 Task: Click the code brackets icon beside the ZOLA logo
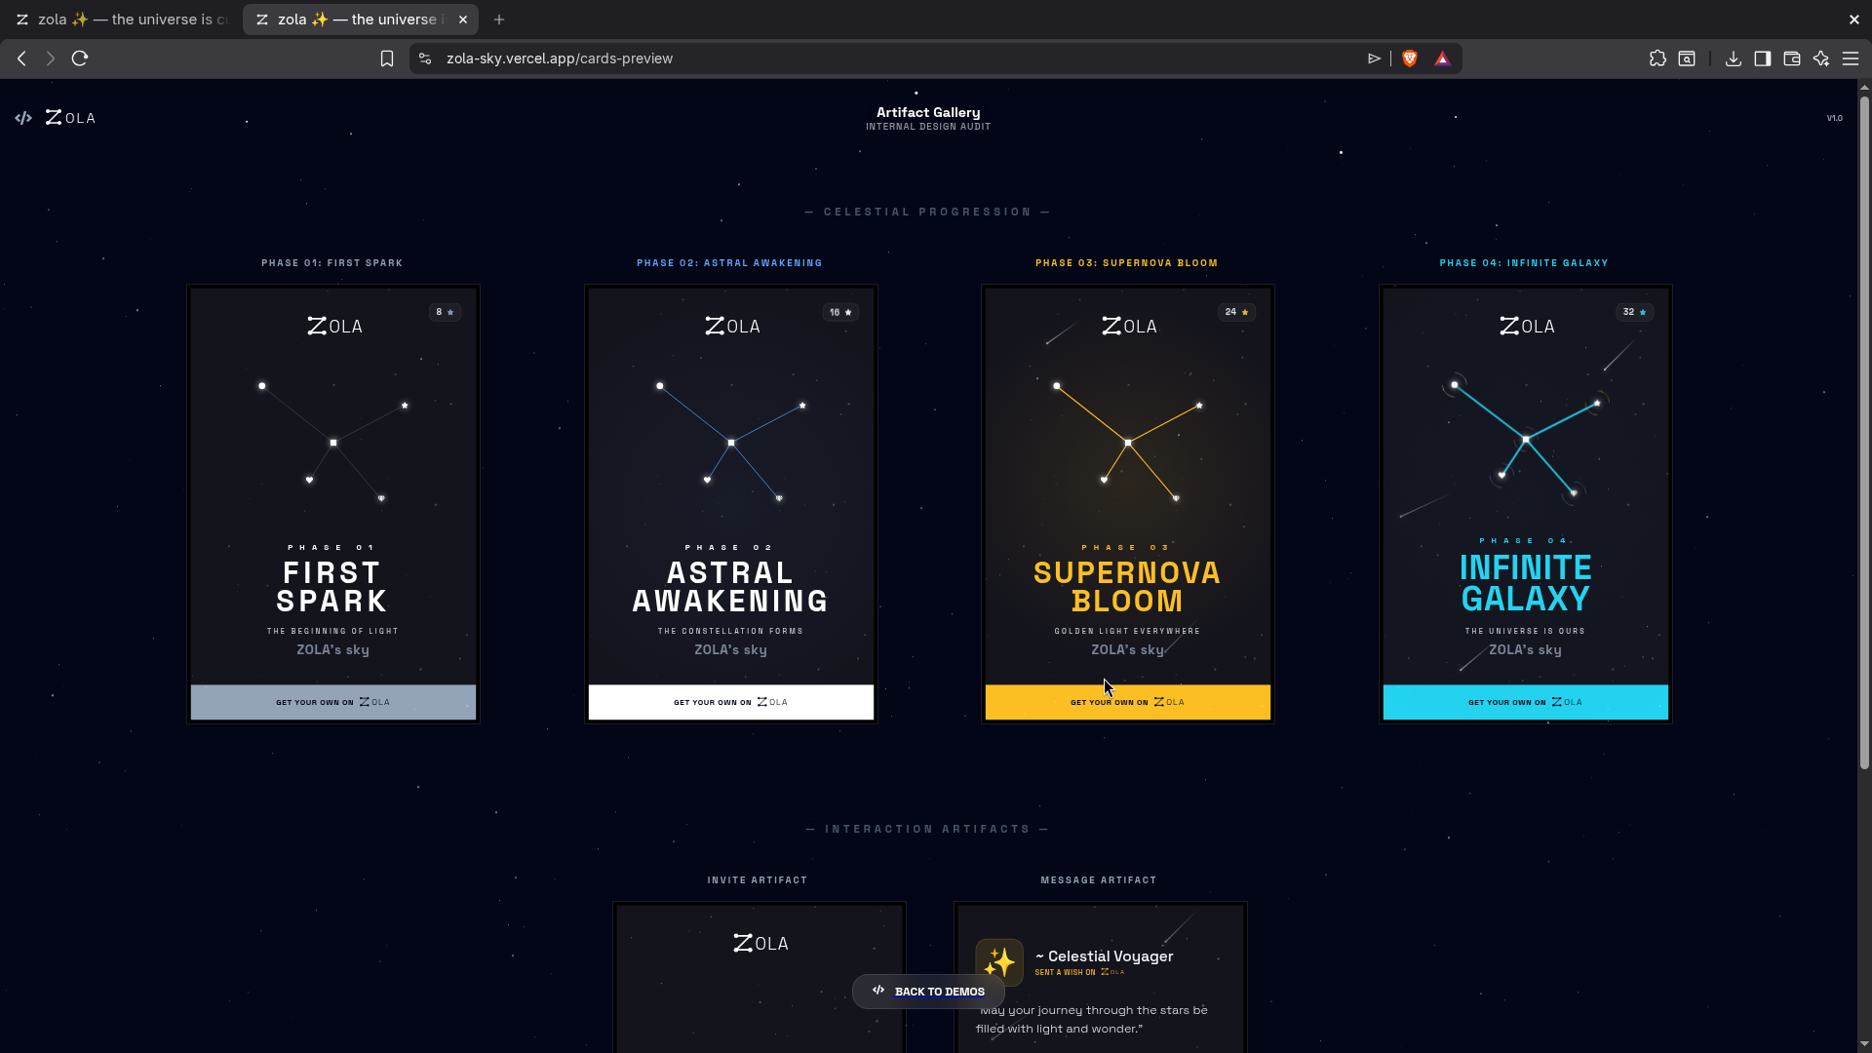pos(23,118)
